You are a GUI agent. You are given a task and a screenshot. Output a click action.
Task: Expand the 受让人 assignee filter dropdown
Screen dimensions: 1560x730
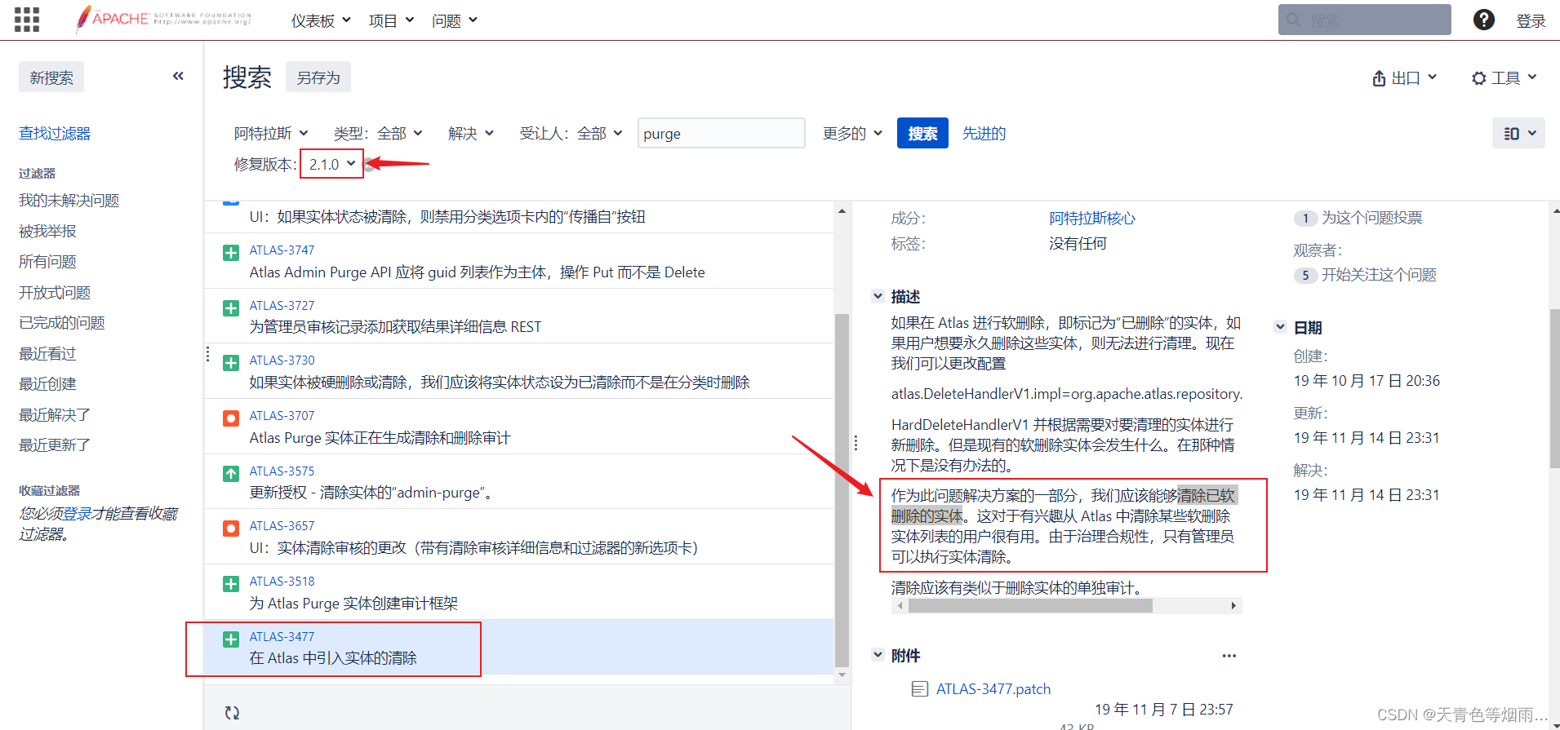[x=571, y=134]
